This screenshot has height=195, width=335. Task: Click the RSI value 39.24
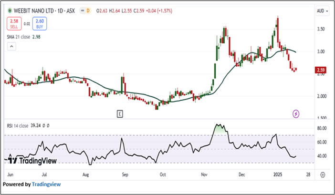pyautogui.click(x=35, y=126)
